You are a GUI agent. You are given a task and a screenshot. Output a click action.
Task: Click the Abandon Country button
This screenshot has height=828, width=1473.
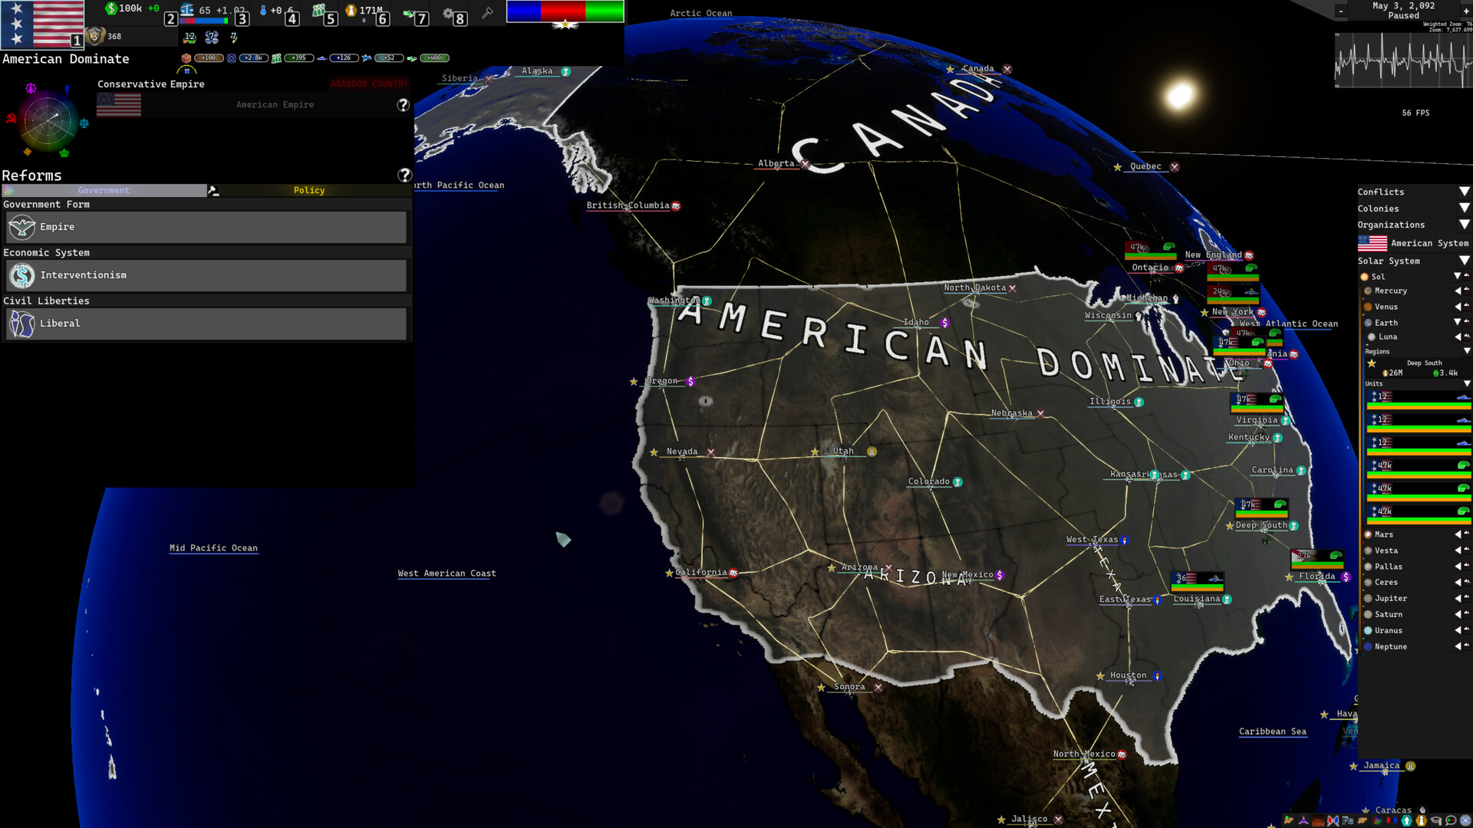[x=369, y=84]
